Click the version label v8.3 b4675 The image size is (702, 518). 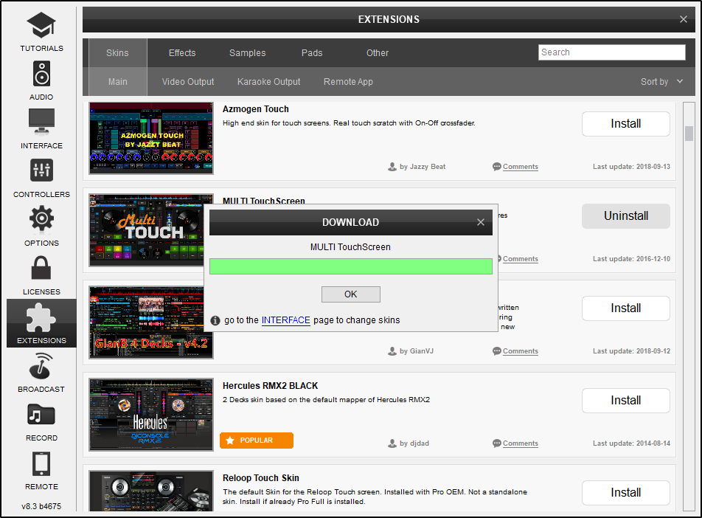(41, 506)
